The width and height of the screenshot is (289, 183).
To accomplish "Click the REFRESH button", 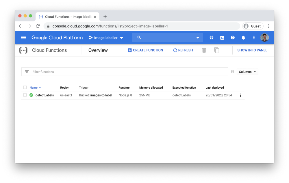I will pos(183,50).
